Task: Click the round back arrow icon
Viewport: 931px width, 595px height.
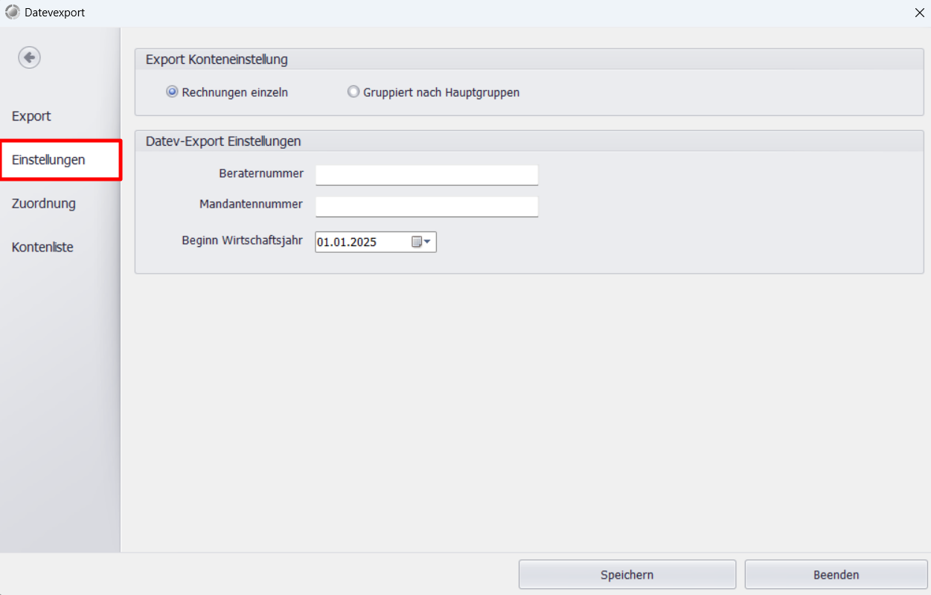Action: coord(30,57)
